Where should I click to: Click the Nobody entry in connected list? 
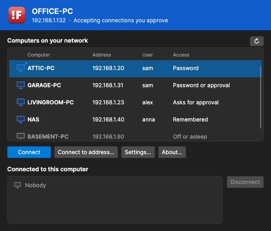click(x=35, y=185)
